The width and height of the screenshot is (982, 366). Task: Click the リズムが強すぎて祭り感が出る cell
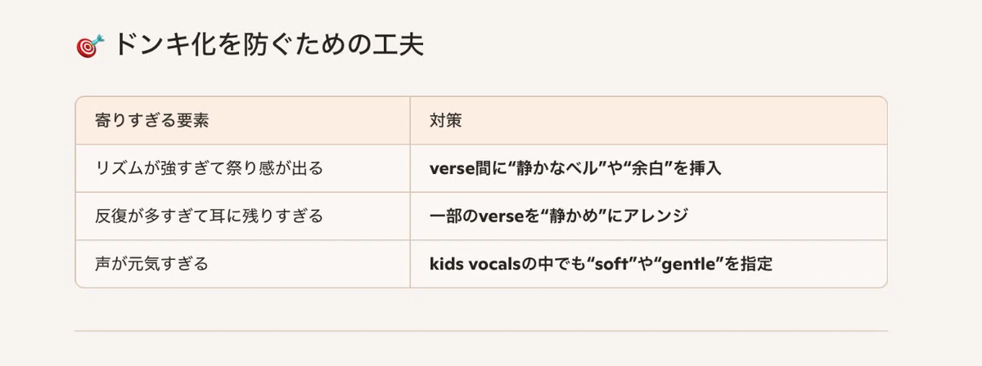tap(242, 168)
